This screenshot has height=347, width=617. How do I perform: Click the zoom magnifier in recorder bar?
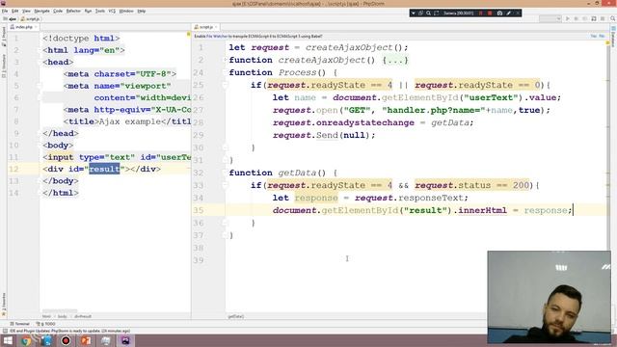click(x=428, y=13)
